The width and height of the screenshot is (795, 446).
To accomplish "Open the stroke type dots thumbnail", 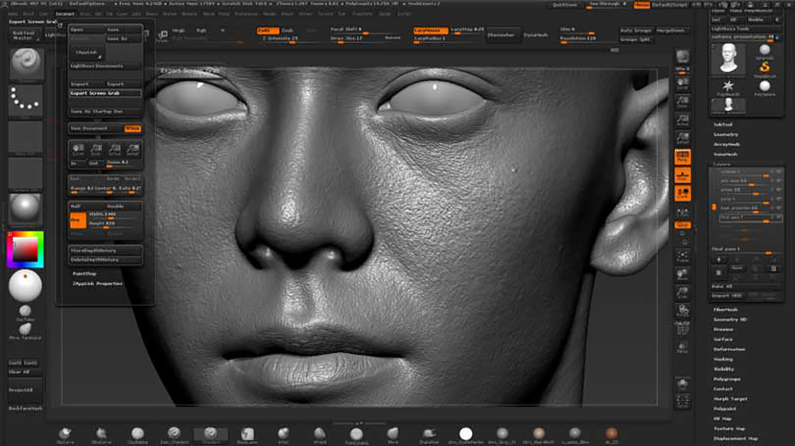I will 26,100.
